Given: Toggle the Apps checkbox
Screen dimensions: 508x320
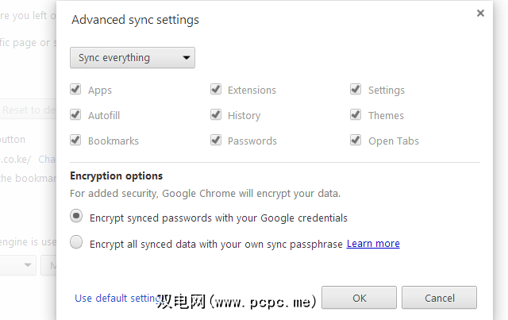Looking at the screenshot, I should click(x=76, y=90).
